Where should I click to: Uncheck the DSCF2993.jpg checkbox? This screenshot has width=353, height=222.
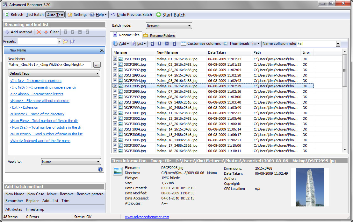point(115,75)
